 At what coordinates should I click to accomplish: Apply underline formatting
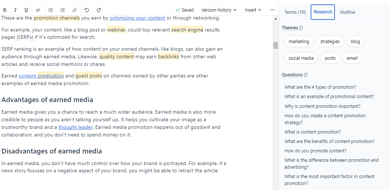pos(26,10)
